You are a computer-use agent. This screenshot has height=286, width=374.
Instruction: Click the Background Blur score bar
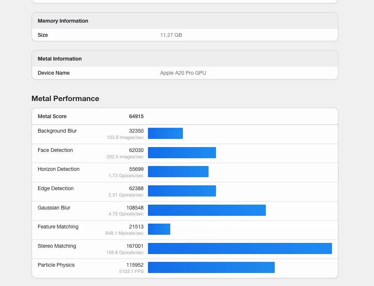coord(165,133)
